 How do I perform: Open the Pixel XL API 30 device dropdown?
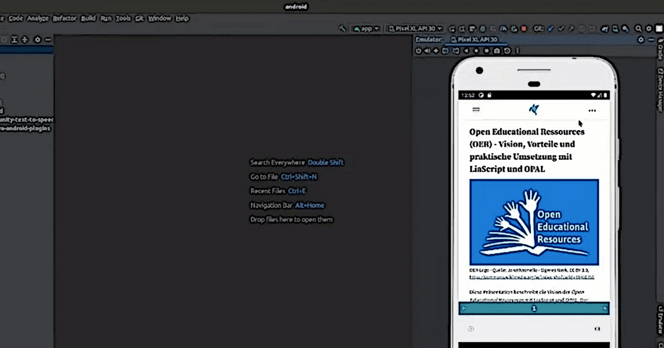point(415,28)
